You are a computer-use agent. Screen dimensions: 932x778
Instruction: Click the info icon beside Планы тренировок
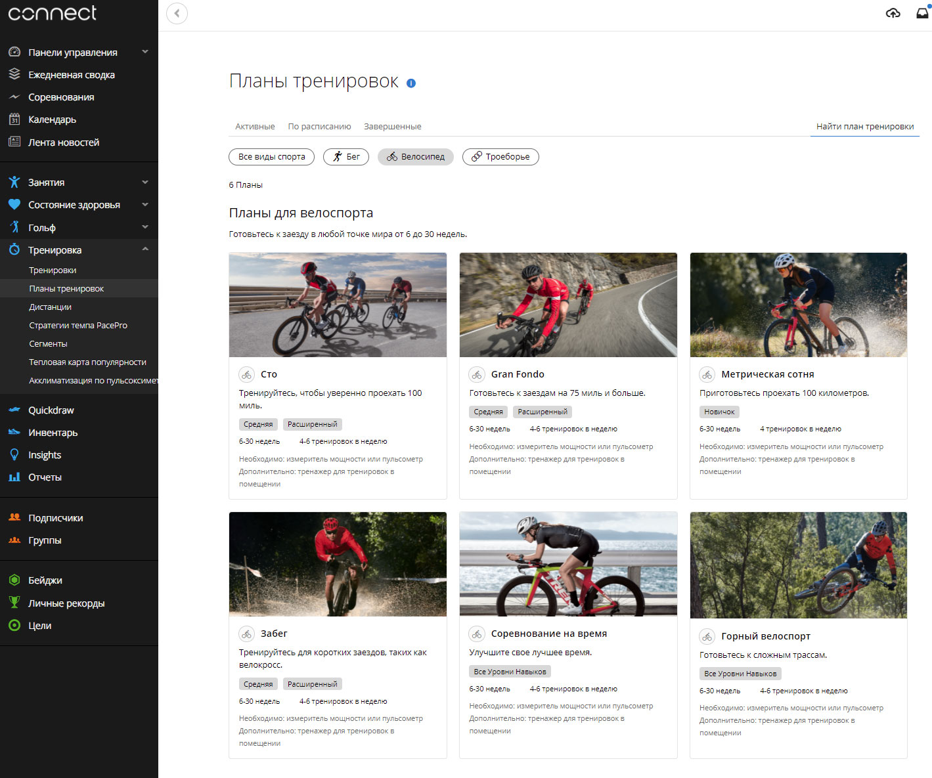coord(411,83)
